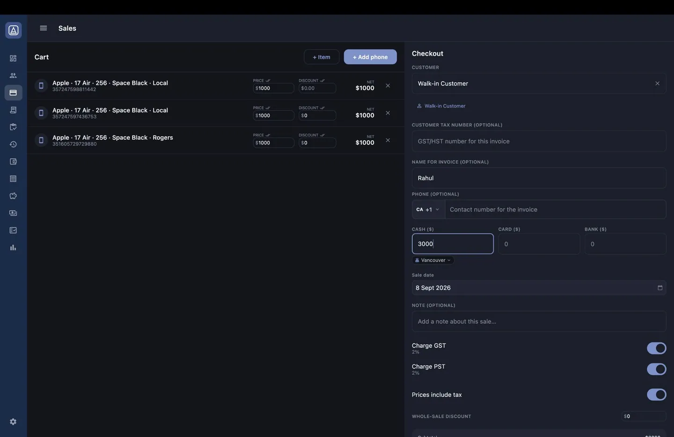Image resolution: width=674 pixels, height=437 pixels.
Task: Toggle the hamburger menu beside Sales
Action: pos(44,28)
